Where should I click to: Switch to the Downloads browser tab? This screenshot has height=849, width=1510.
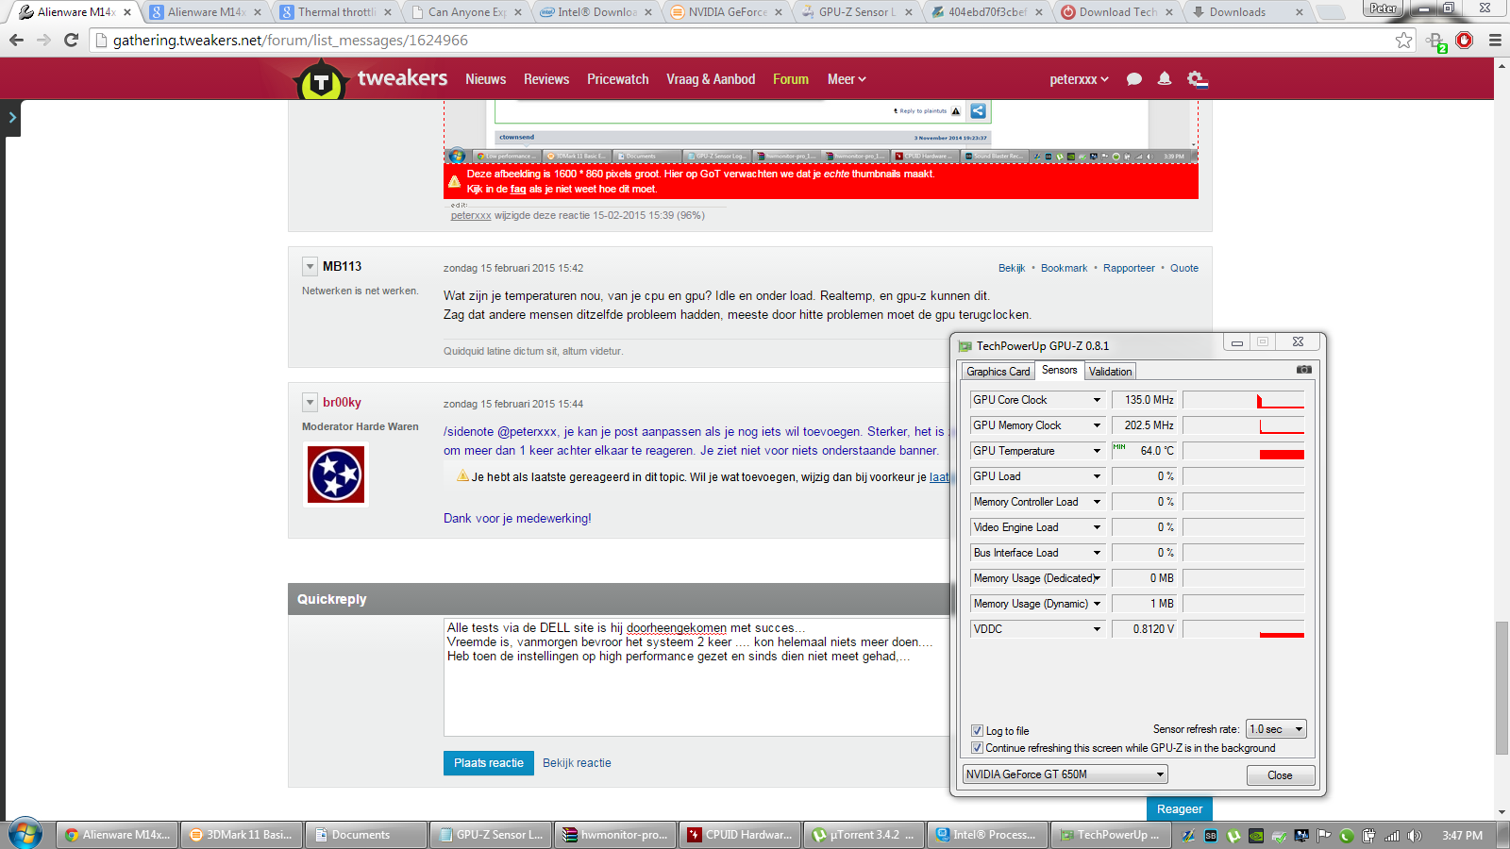(x=1248, y=12)
